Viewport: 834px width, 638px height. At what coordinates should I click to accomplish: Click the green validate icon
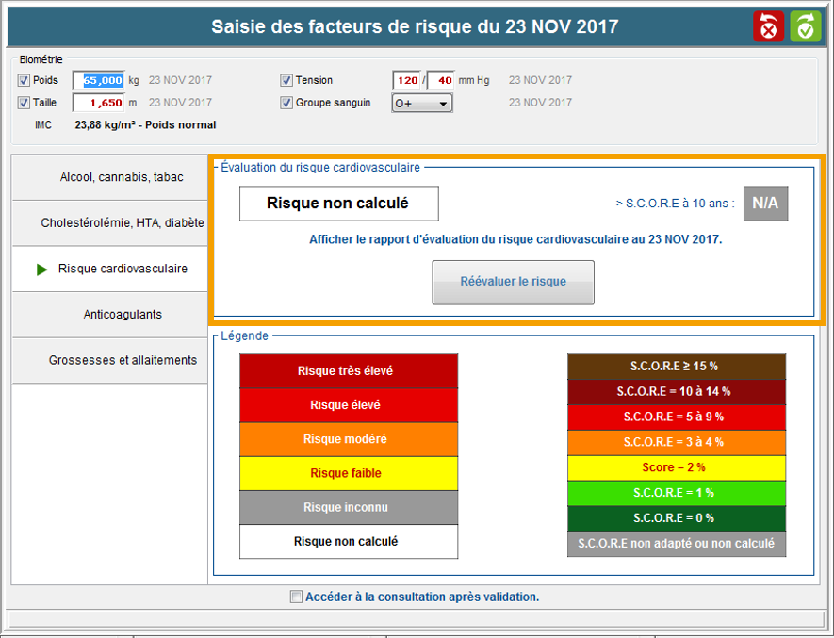806,26
